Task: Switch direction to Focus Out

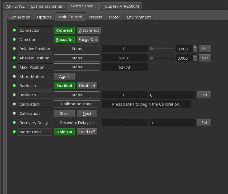Action: (88, 40)
